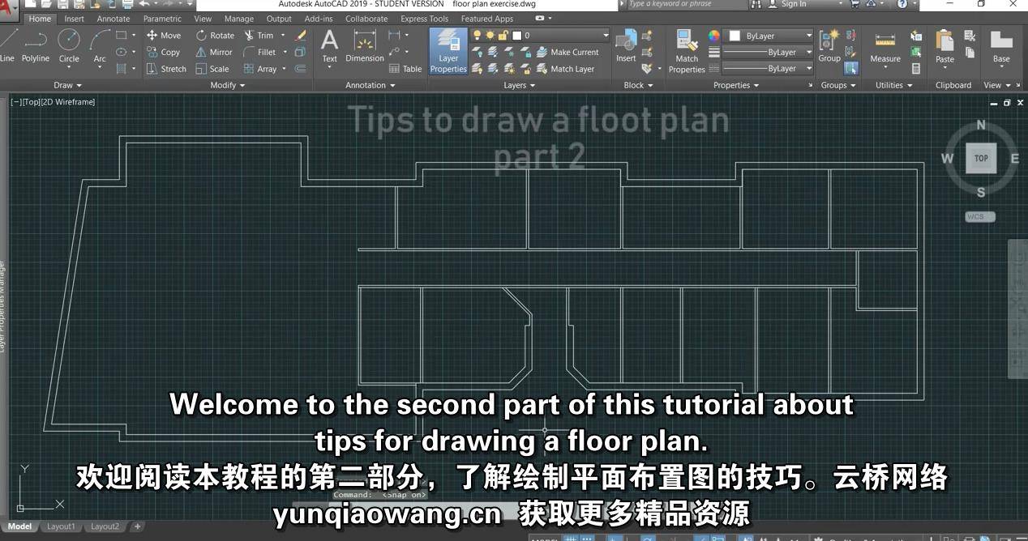Open the Express Tools tab

tap(424, 19)
